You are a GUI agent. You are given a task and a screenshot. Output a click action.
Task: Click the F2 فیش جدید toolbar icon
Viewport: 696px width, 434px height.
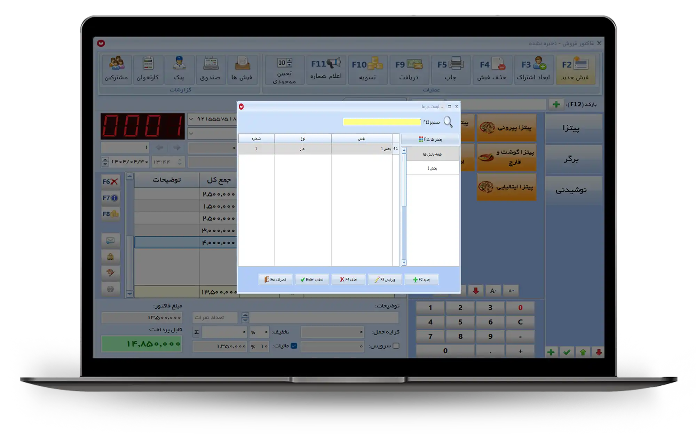pos(575,69)
